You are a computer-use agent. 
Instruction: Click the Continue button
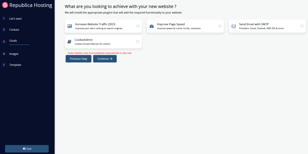click(x=105, y=59)
